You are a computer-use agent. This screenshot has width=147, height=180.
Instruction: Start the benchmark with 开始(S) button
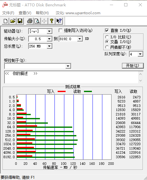[133, 66]
